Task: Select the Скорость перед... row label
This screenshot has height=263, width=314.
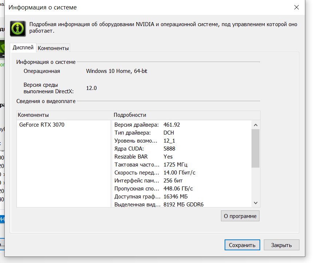Action: [x=137, y=173]
